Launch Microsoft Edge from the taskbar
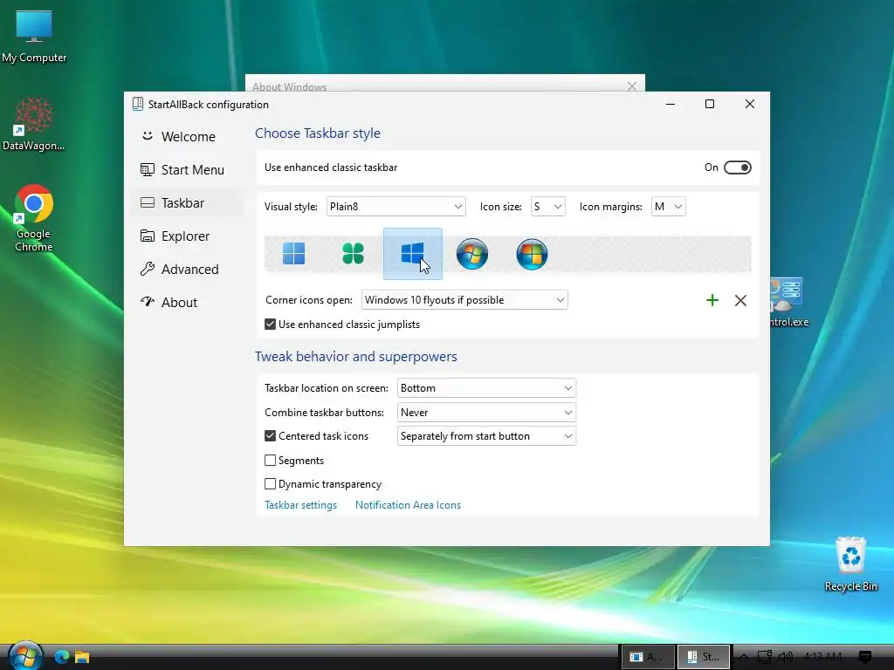The width and height of the screenshot is (894, 670). point(62,657)
